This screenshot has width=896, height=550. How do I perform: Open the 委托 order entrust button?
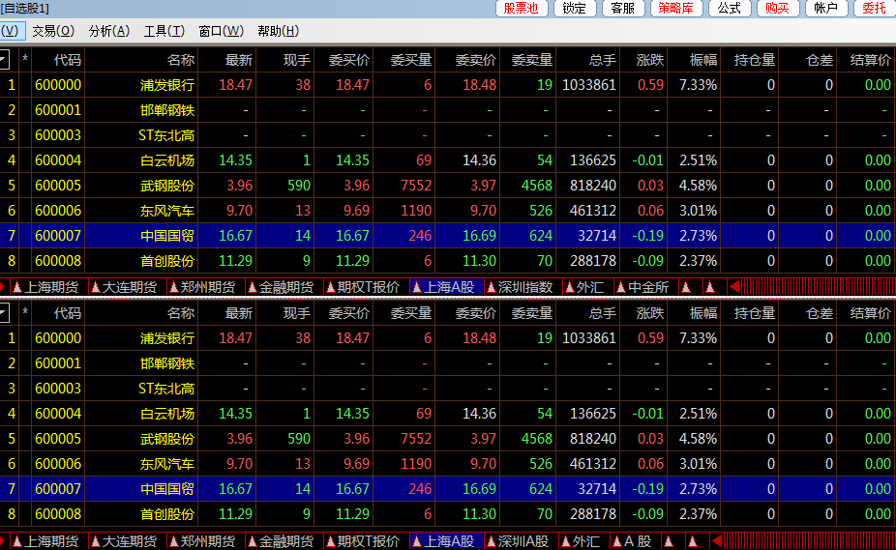coord(875,8)
